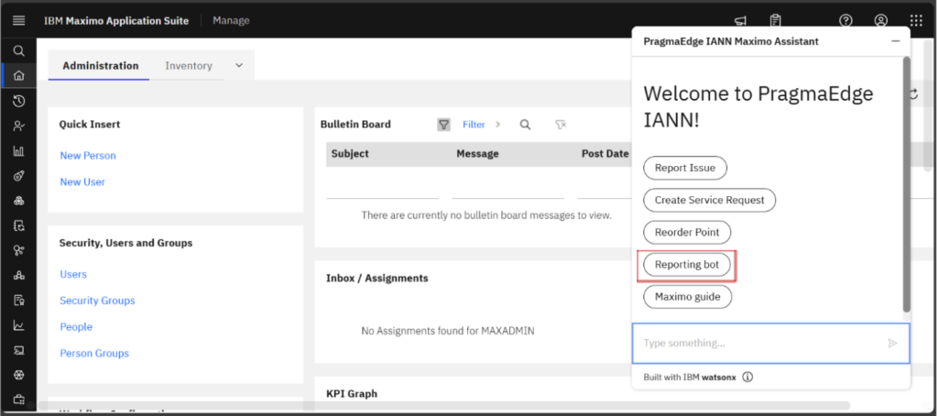This screenshot has height=416, width=938.
Task: Open the bar chart sidebar icon
Action: pyautogui.click(x=18, y=151)
